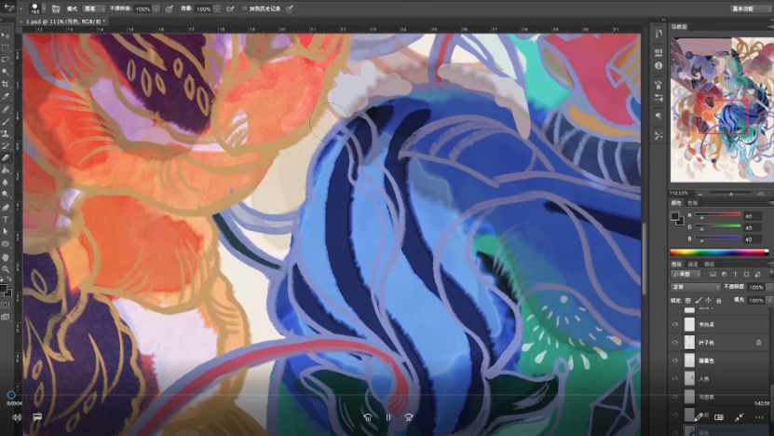The height and width of the screenshot is (436, 774).
Task: Toggle lock image pixels brush icon
Action: coord(699,300)
